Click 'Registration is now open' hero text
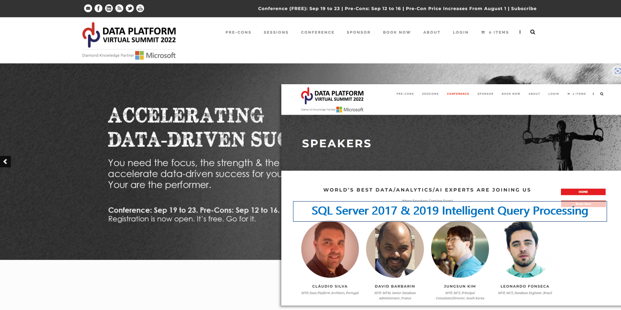This screenshot has height=310, width=621. (x=182, y=219)
